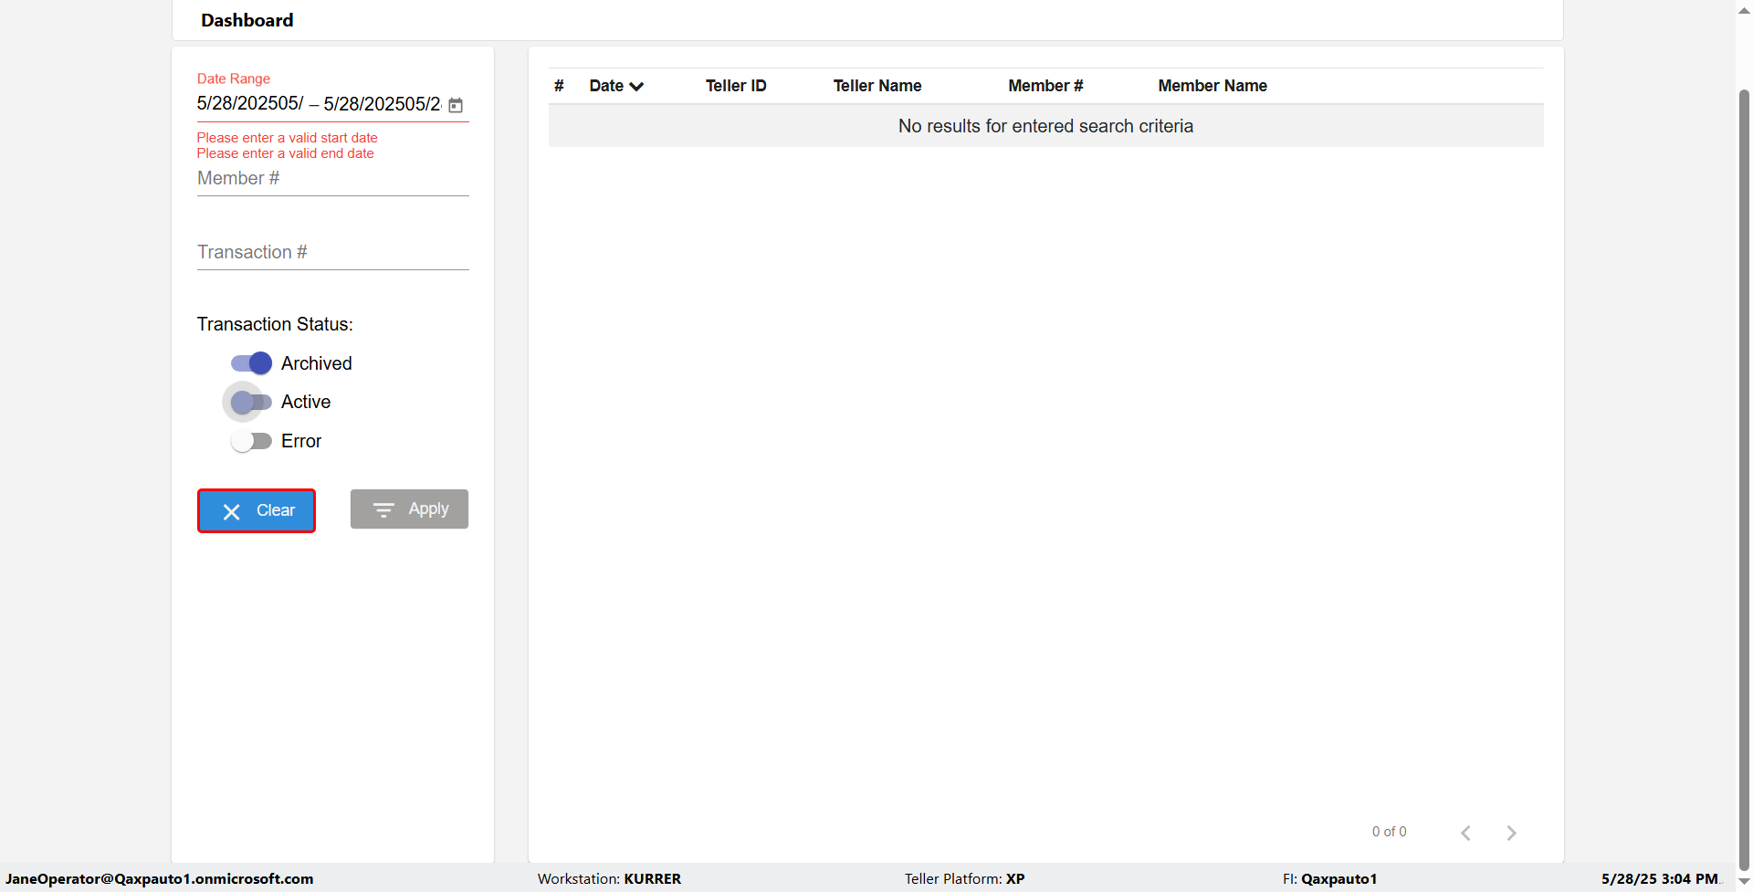Click the Teller Name column header
This screenshot has height=892, width=1753.
click(x=877, y=86)
